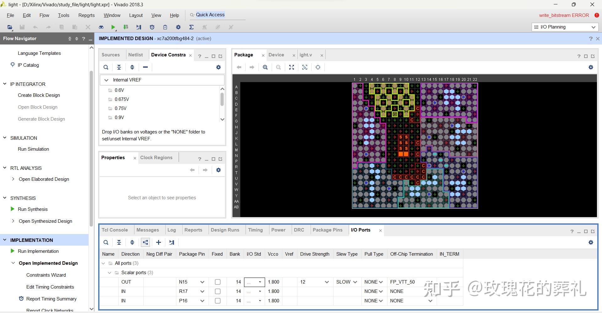The height and width of the screenshot is (313, 602).
Task: Click the Generate Bitstream toolbar icon
Action: tap(126, 27)
